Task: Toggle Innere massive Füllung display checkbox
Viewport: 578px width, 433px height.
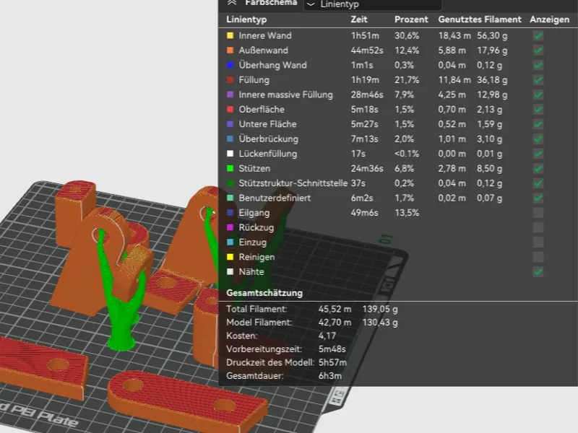Action: [x=538, y=95]
